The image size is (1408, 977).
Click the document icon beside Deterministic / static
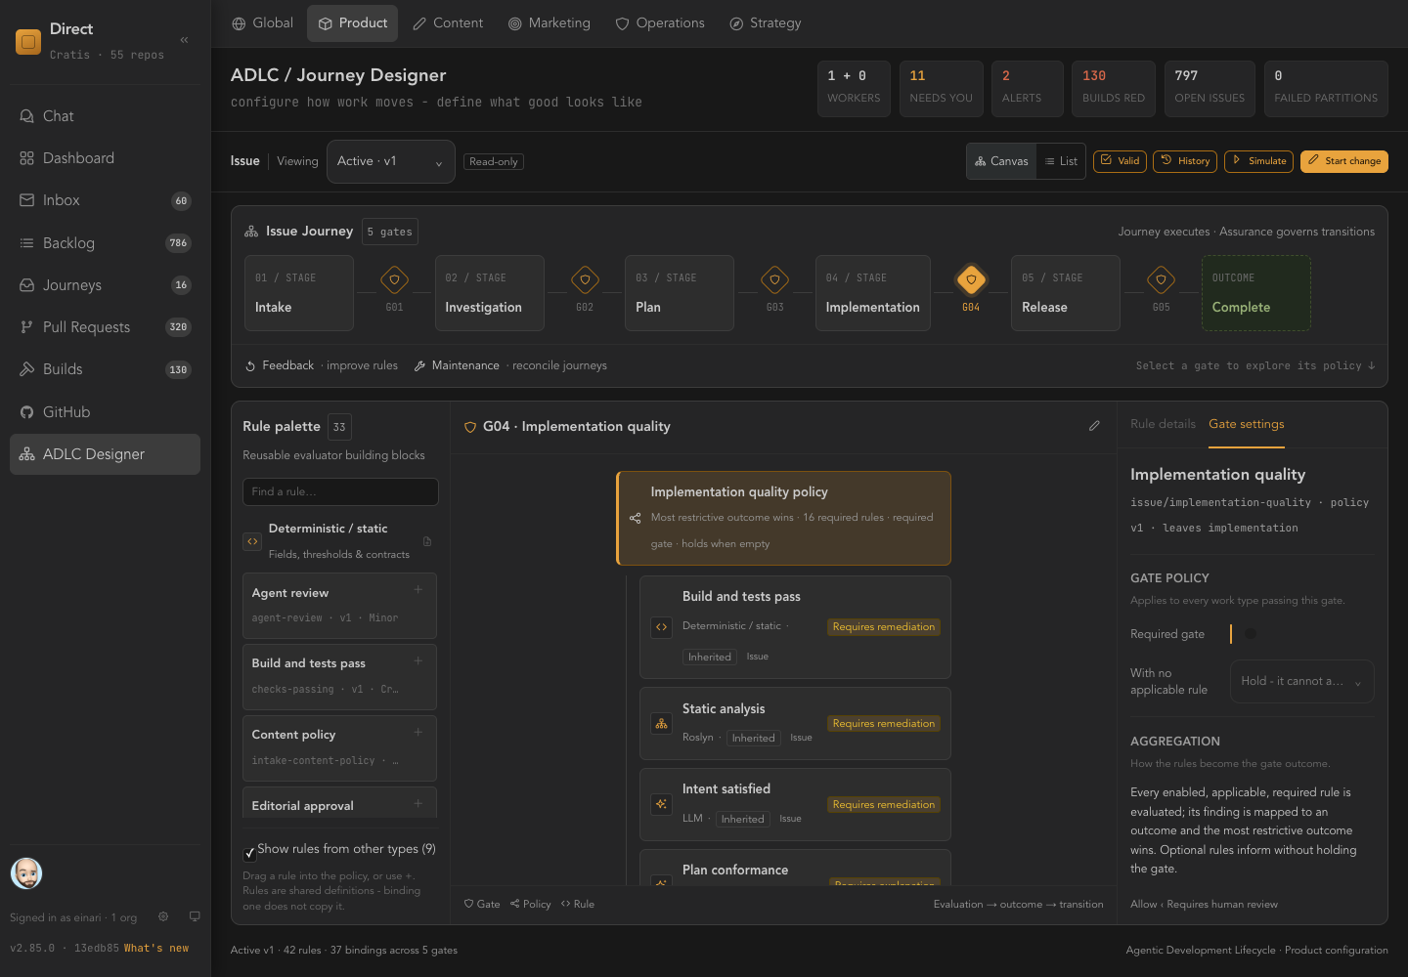[427, 541]
